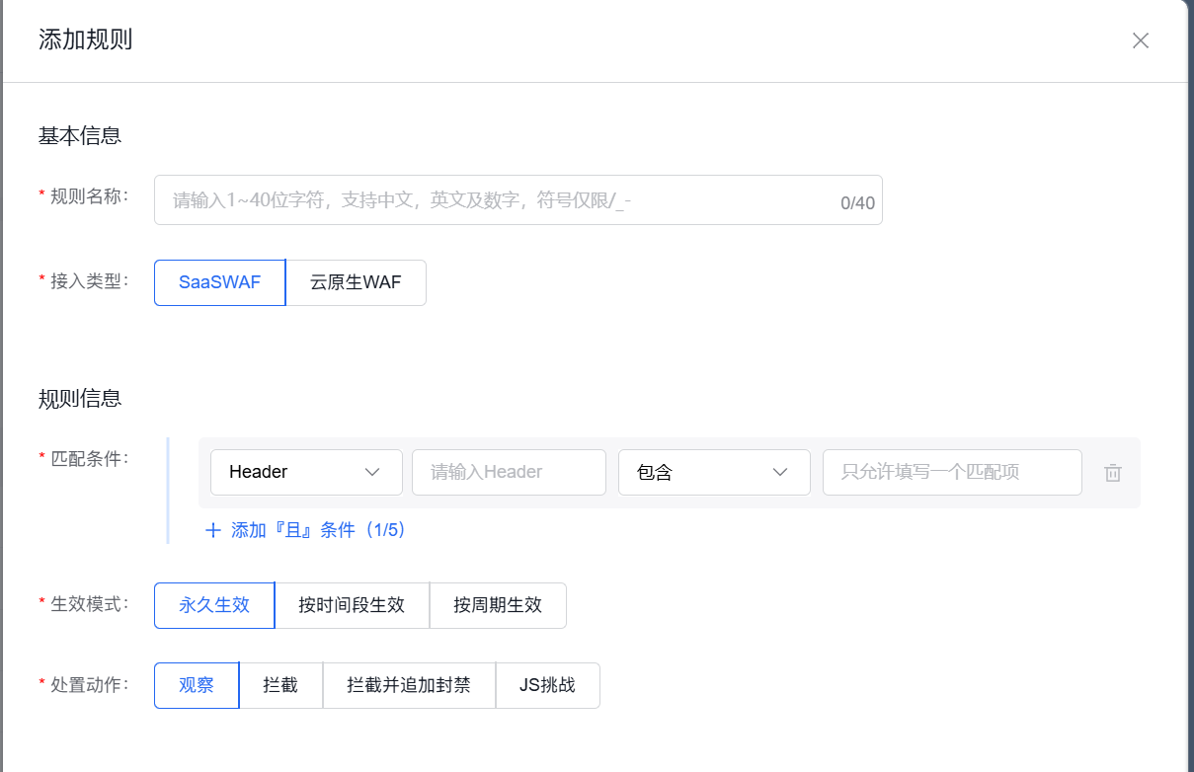Select 拦截并追加封禁 disposal action
The width and height of the screenshot is (1194, 772).
tap(409, 685)
